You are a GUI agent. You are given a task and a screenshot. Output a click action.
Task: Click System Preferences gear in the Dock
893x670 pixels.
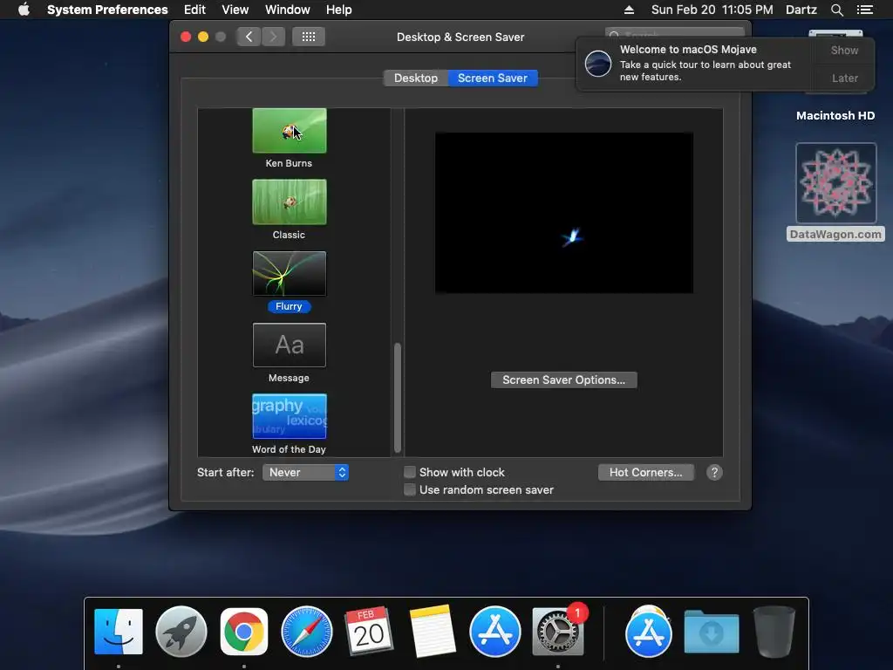click(x=557, y=632)
